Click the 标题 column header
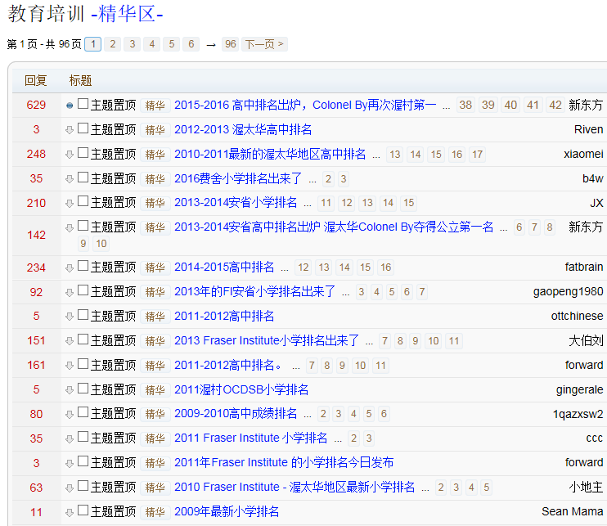This screenshot has width=607, height=526. (x=80, y=80)
